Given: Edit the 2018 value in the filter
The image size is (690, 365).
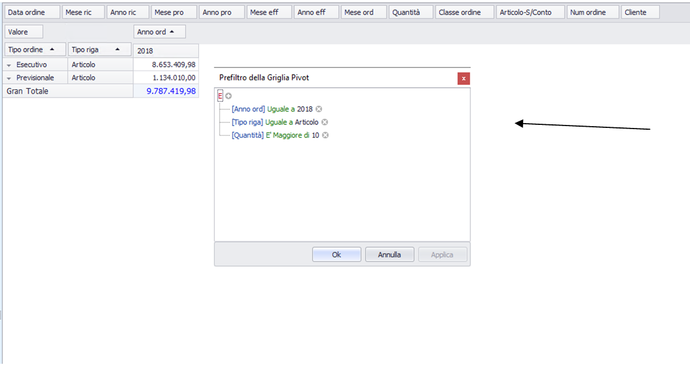Looking at the screenshot, I should [x=305, y=109].
